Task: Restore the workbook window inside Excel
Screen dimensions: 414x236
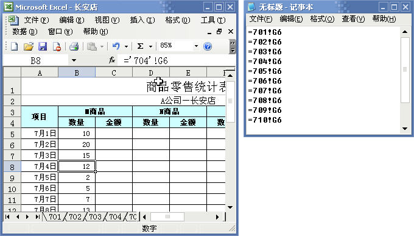Action: click(x=219, y=32)
